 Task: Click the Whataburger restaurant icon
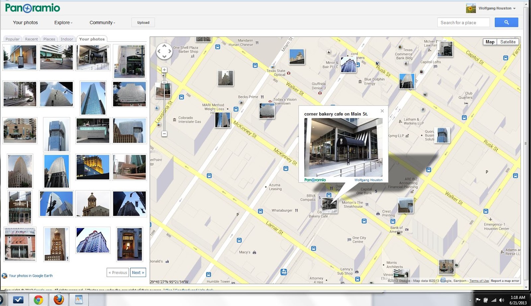point(296,210)
